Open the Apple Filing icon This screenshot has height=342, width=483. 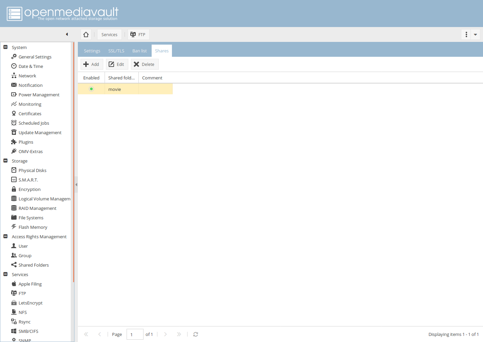14,284
